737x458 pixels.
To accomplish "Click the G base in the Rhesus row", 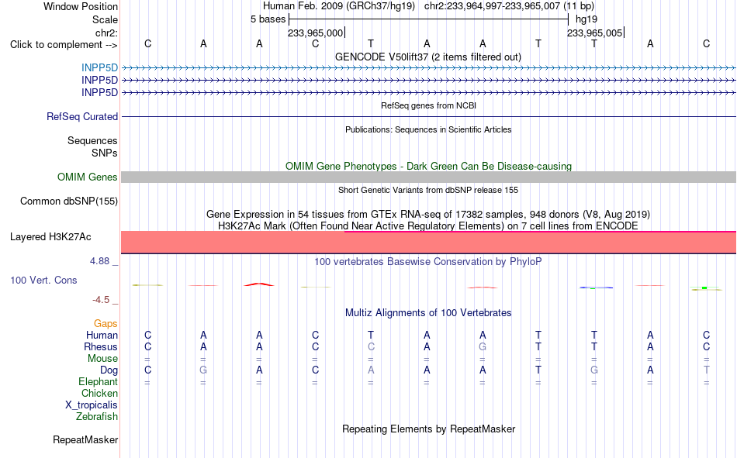I will point(483,346).
